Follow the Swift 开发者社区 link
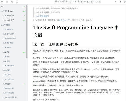126x101 pixels. tap(42, 16)
